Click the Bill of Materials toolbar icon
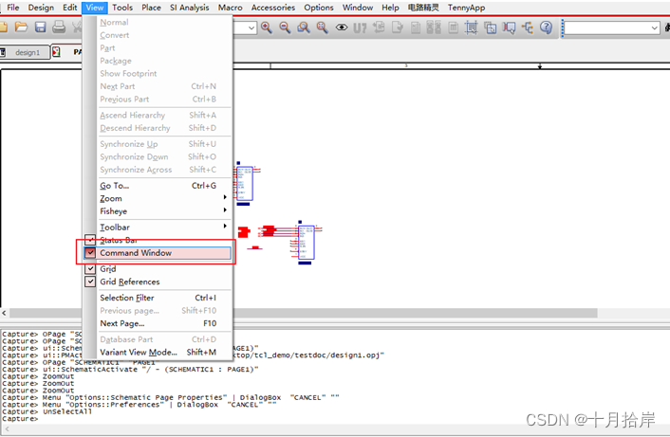Image resolution: width=670 pixels, height=437 pixels. tap(453, 27)
